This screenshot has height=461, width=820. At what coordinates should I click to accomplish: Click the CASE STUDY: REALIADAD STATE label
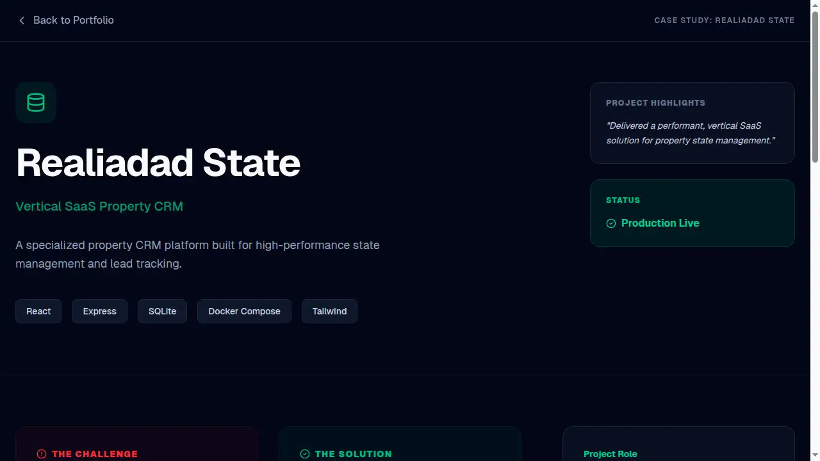724,20
